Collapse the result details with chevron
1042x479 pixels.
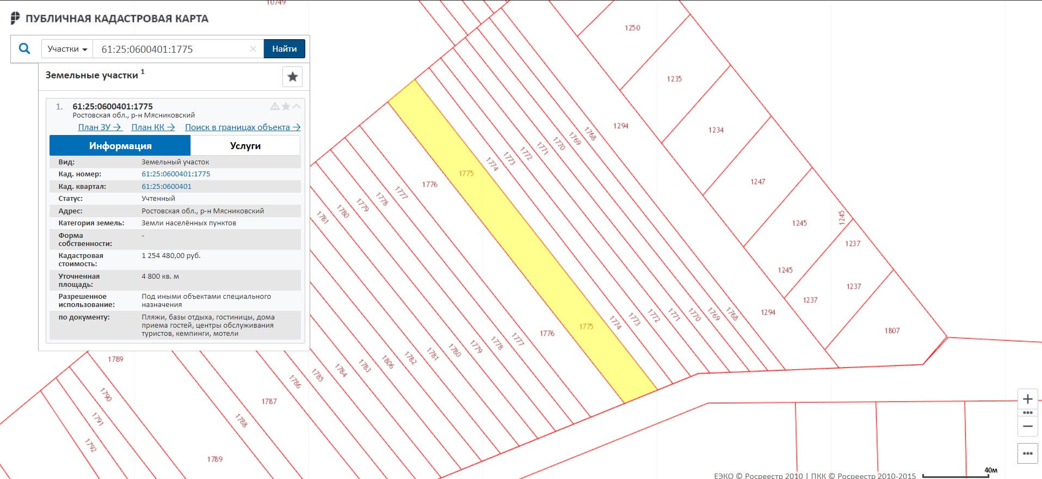pos(297,106)
